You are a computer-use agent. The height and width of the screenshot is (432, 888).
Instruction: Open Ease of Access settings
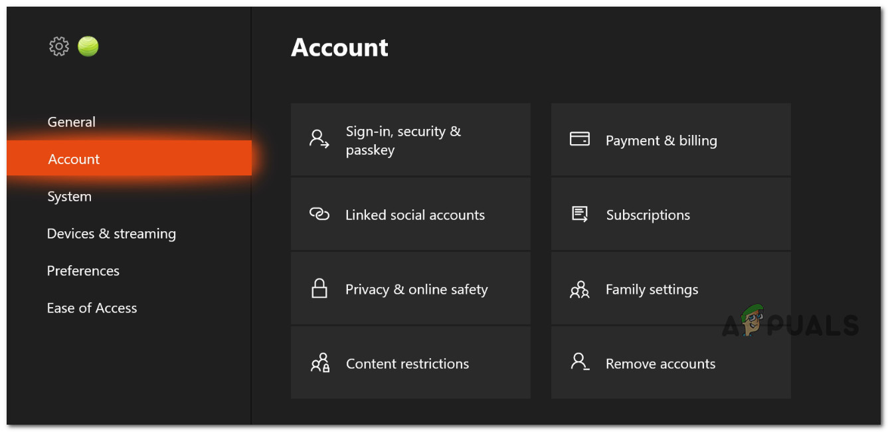pyautogui.click(x=92, y=308)
